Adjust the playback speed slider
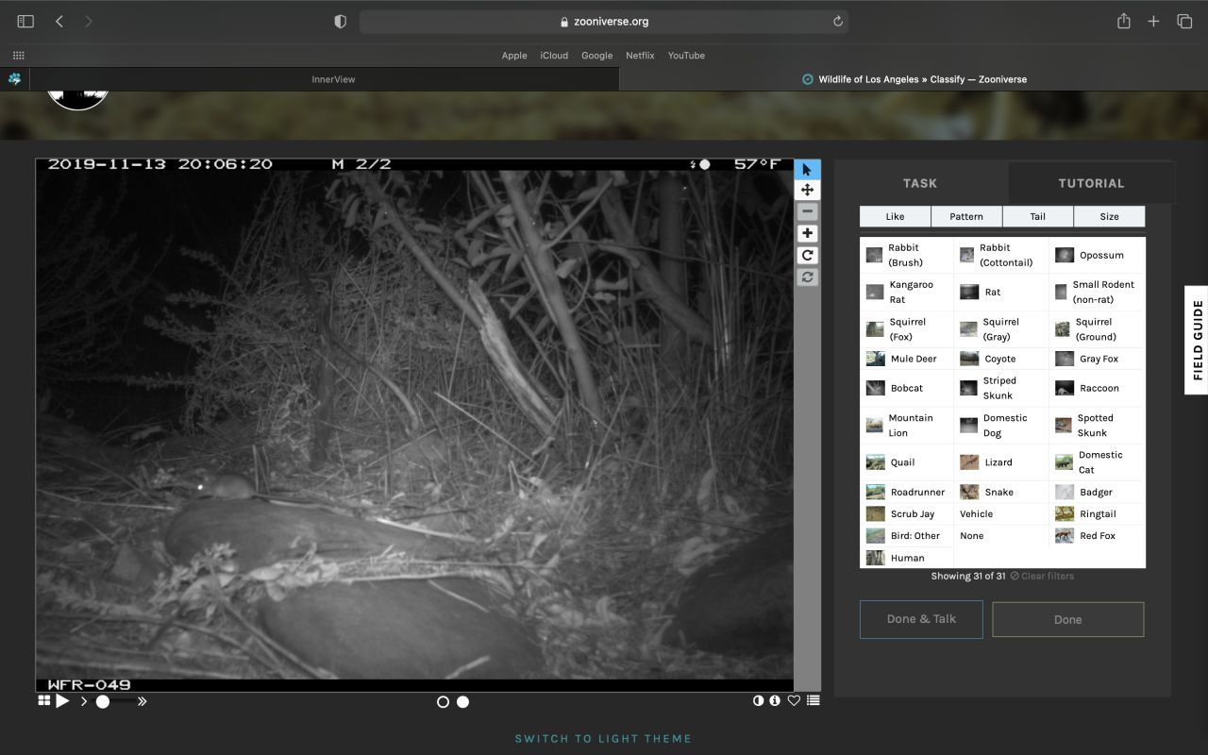Screen dimensions: 1208x755 (103, 701)
